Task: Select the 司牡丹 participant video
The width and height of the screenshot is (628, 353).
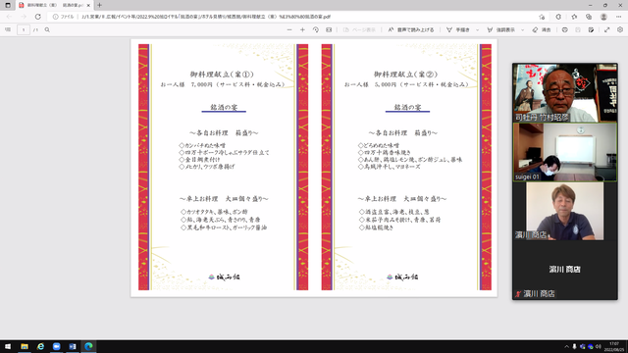Action: [565, 92]
